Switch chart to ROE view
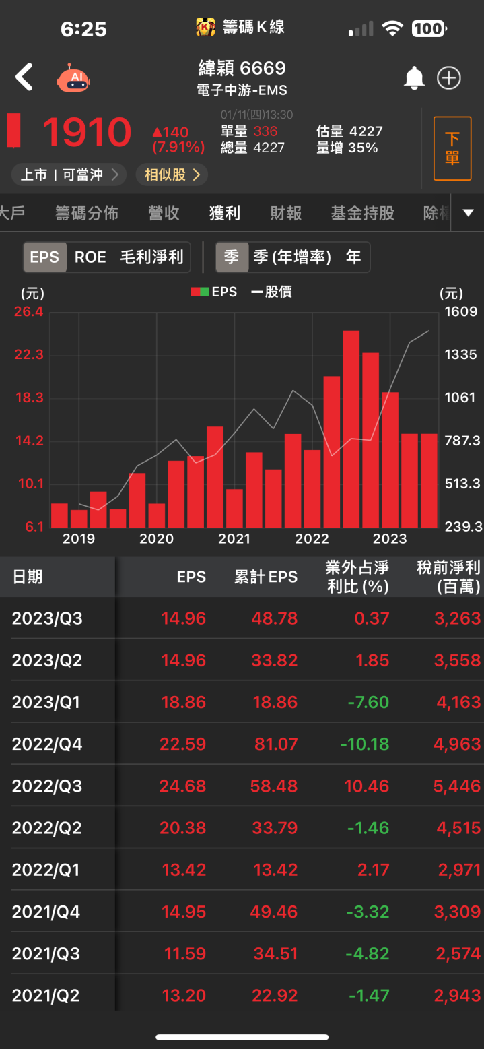Screen dimensions: 484x1049 pos(90,257)
